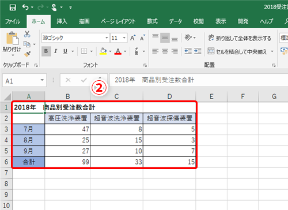Open the 開発 tab

point(243,21)
